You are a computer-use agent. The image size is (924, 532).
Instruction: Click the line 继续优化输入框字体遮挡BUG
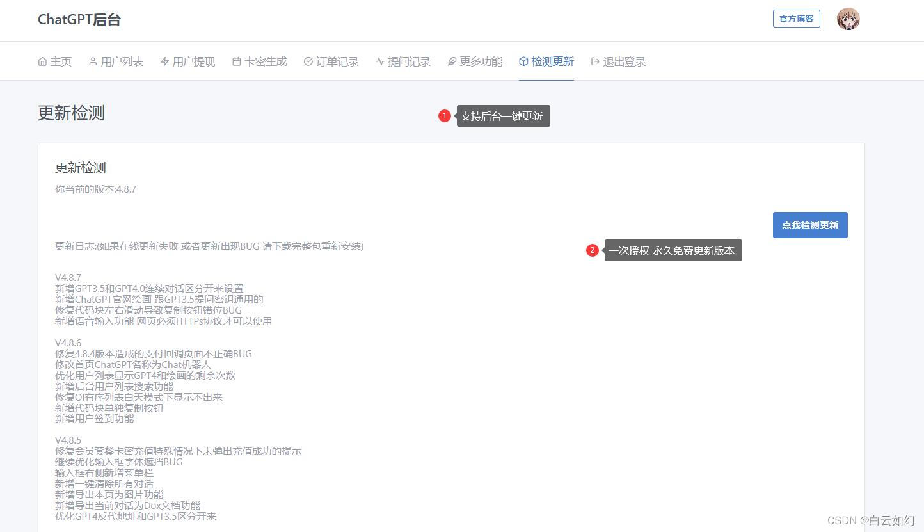coord(119,462)
